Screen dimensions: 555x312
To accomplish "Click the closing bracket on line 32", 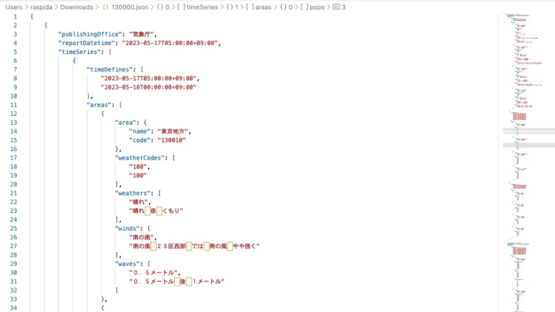I will 117,291.
